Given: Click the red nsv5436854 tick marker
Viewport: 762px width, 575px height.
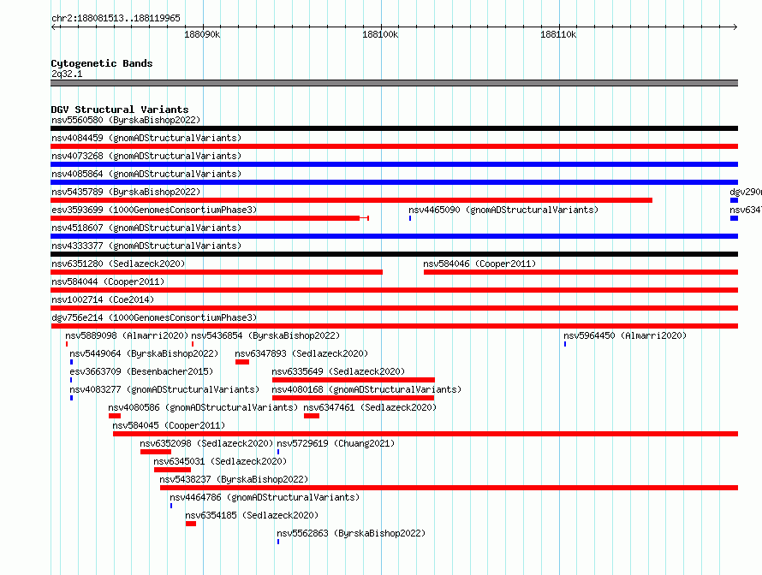Looking at the screenshot, I should (193, 344).
